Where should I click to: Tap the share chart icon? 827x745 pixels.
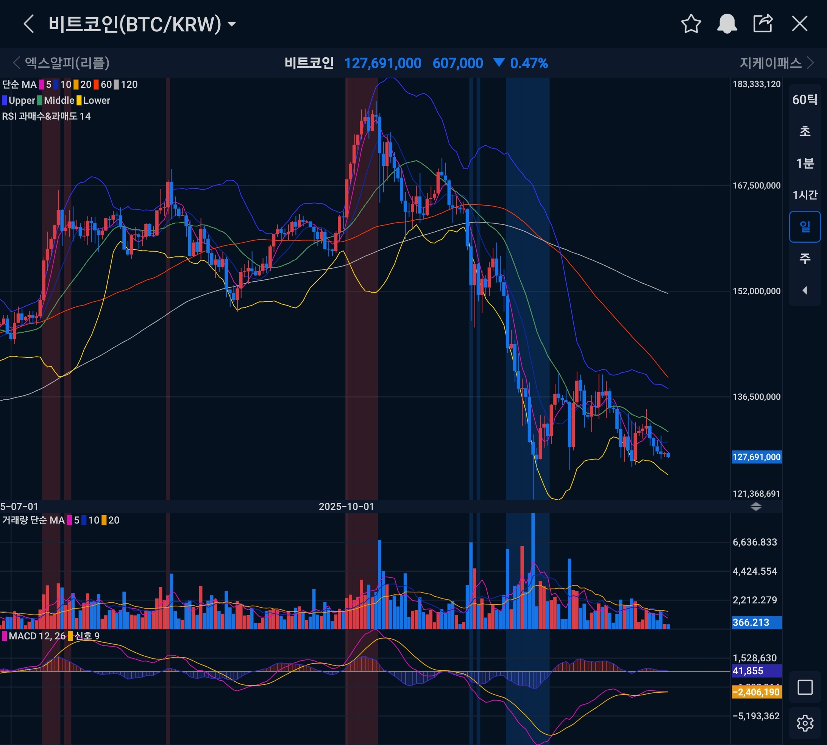tap(763, 24)
